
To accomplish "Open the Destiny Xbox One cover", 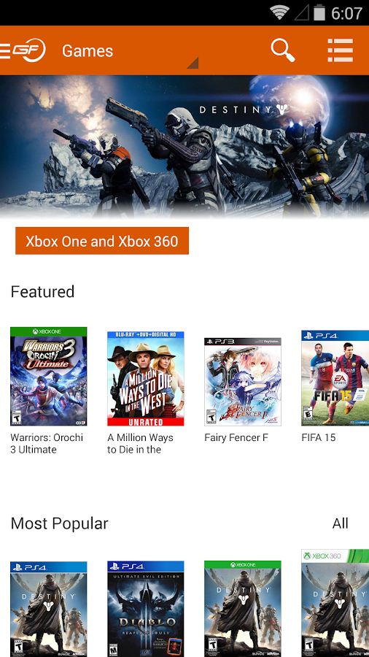I will tap(243, 609).
